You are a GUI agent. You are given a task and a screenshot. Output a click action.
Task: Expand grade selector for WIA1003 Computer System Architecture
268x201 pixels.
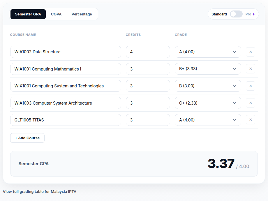click(x=208, y=103)
